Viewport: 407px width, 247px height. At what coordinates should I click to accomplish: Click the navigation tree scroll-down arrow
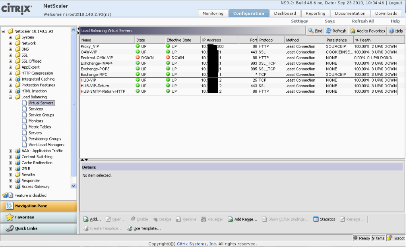(74, 186)
